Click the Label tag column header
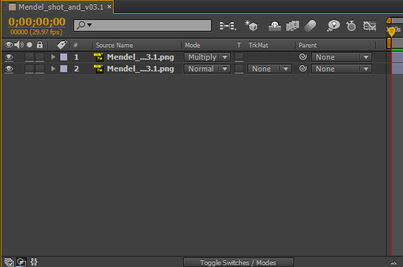The width and height of the screenshot is (403, 267). pos(62,45)
